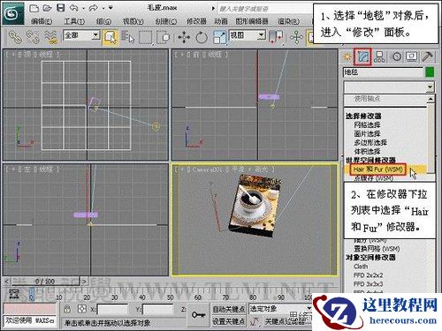Screen dimensions: 442x331
Task: Click the Use Pivot Point Center icon
Action: tap(276, 38)
